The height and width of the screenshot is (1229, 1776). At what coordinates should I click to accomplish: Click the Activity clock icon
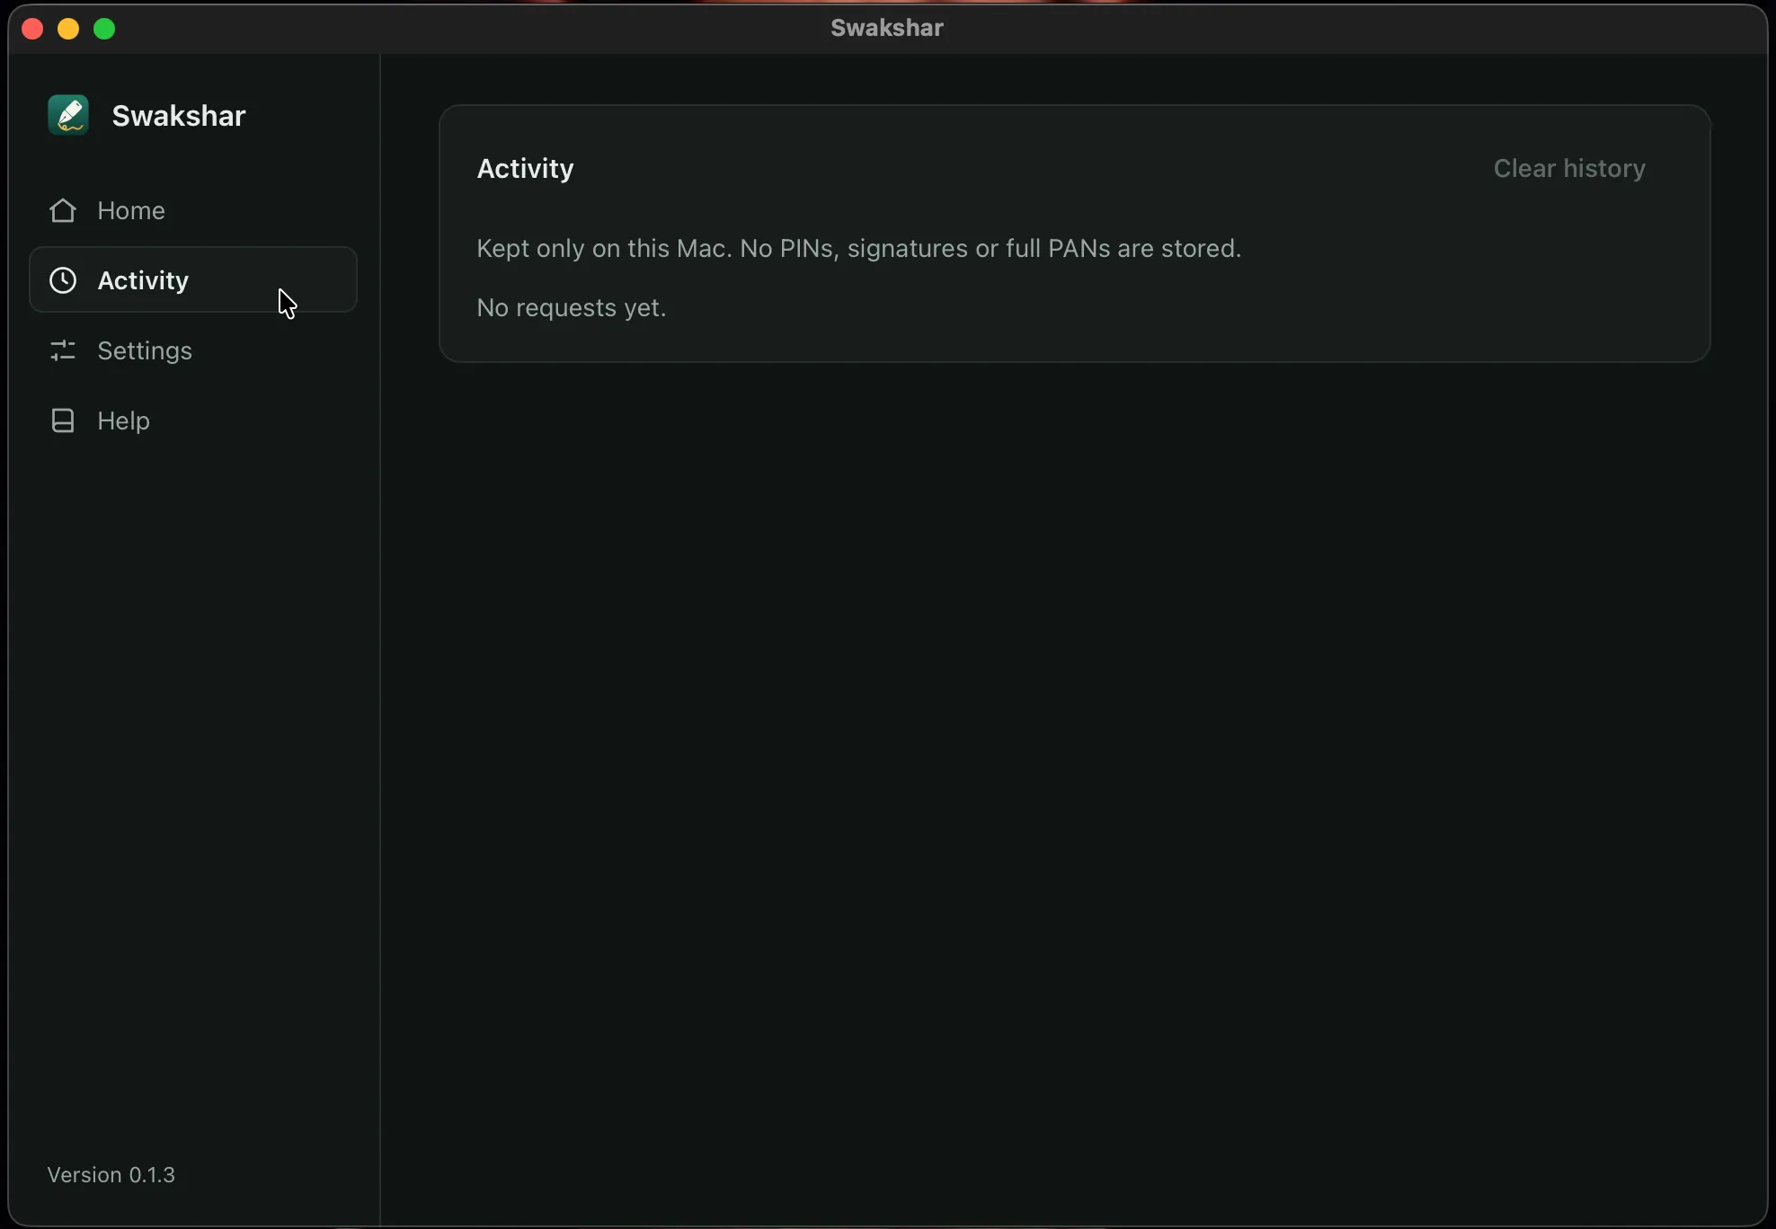(63, 280)
